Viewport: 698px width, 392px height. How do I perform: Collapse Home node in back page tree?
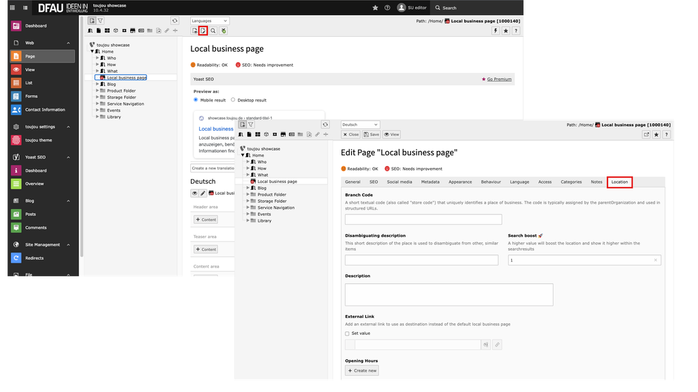click(93, 52)
